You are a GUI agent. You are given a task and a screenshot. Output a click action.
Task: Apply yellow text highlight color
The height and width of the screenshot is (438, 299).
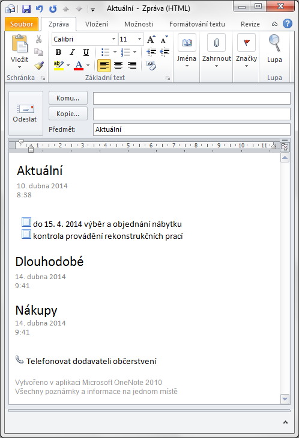[58, 66]
